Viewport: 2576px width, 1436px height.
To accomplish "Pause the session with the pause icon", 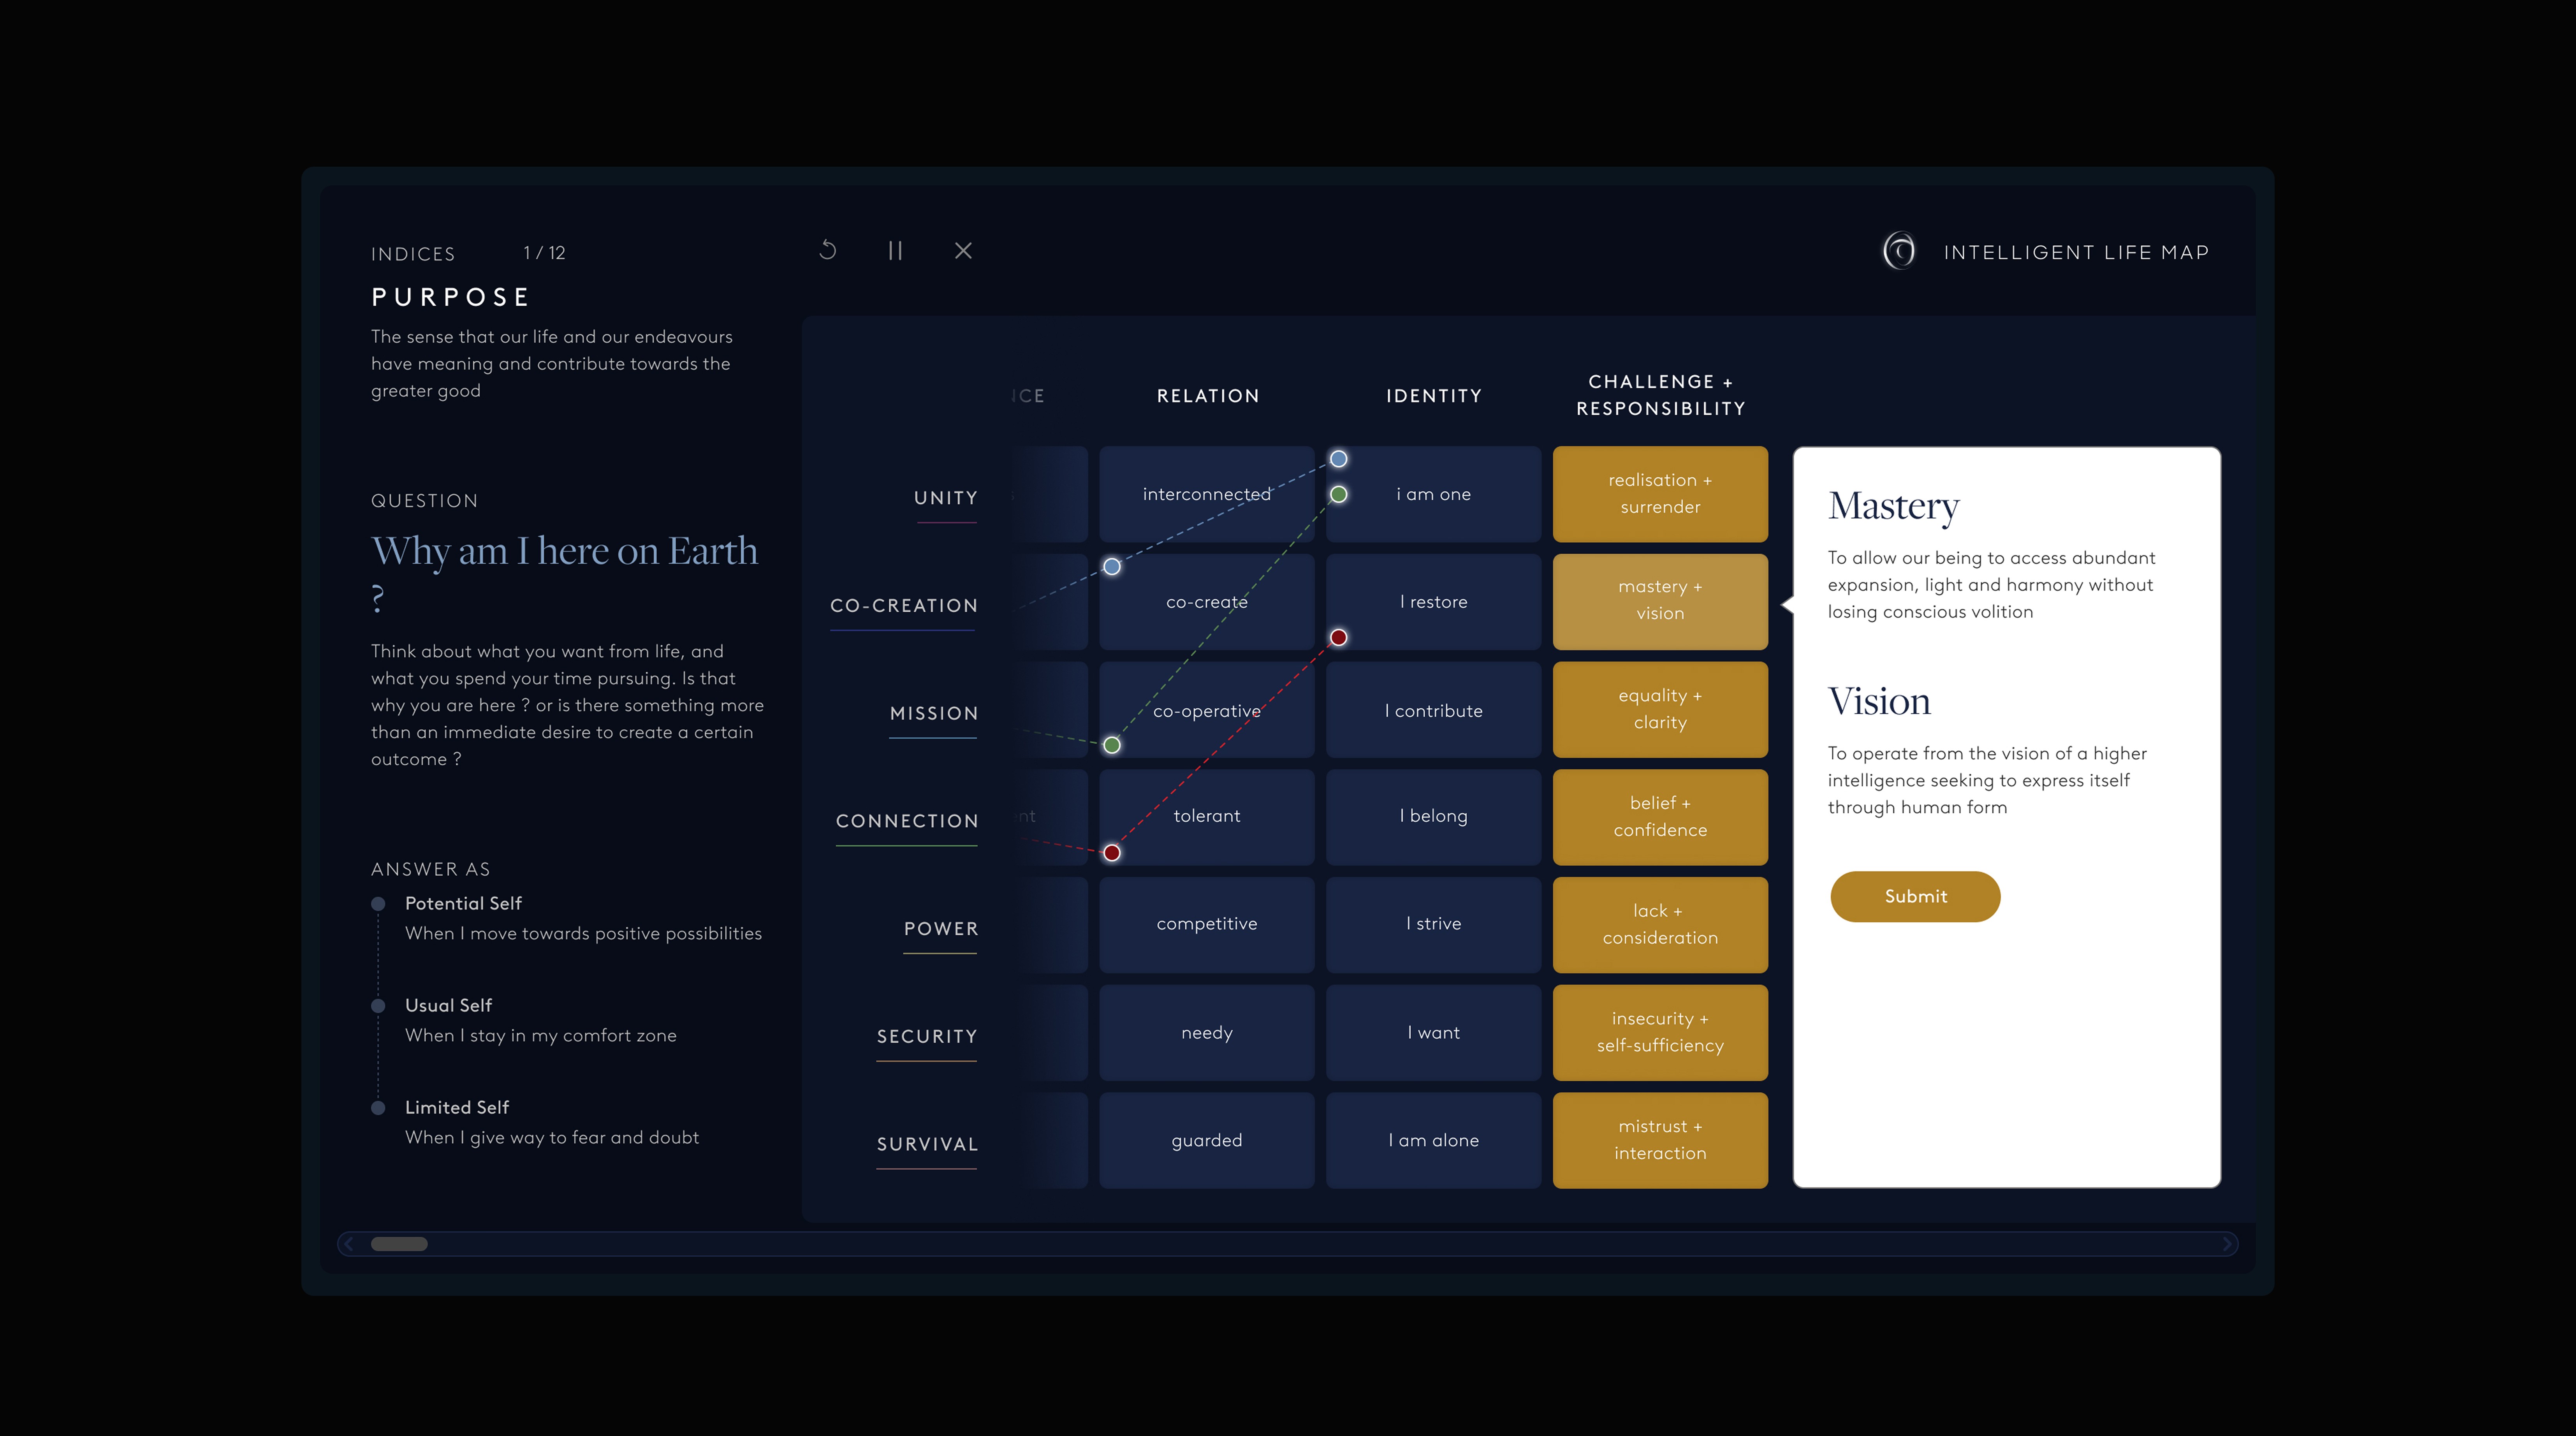I will pyautogui.click(x=895, y=250).
